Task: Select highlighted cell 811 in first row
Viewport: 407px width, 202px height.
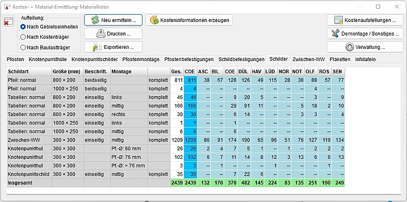Action: pos(190,80)
